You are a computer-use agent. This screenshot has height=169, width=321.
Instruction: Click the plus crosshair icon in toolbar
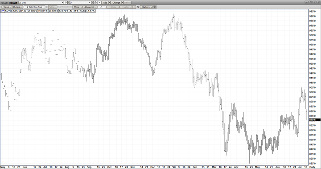(134, 7)
